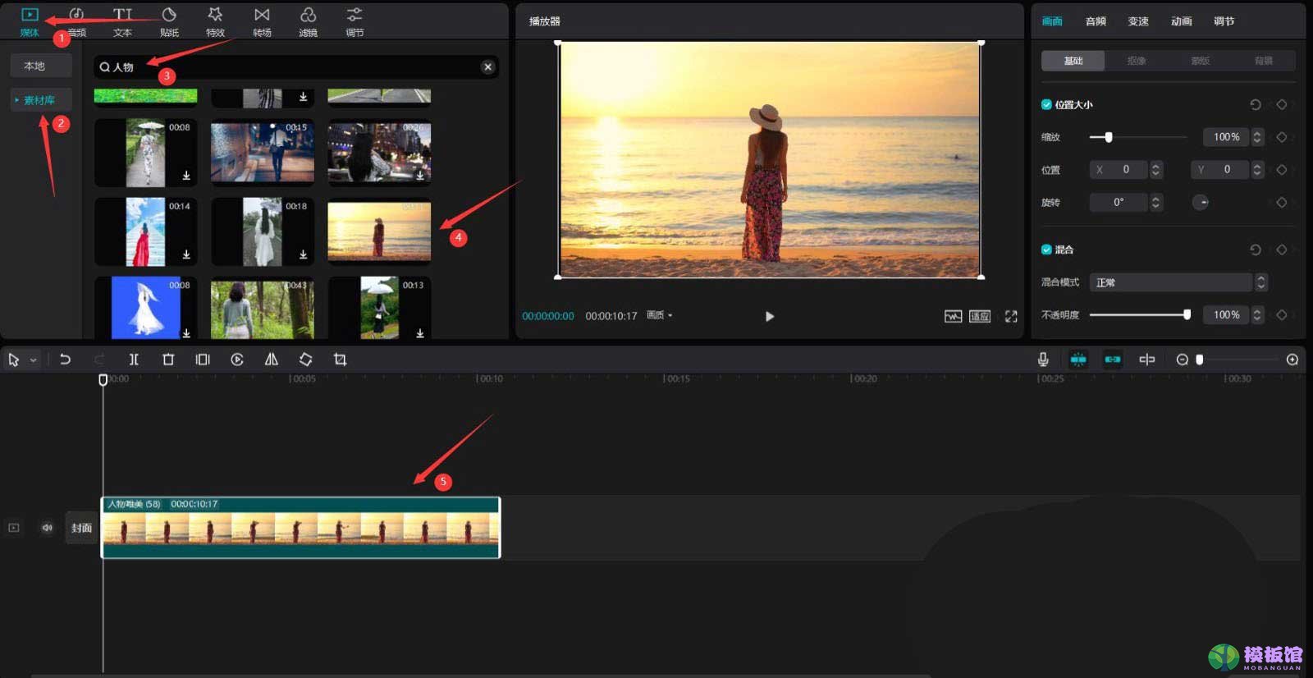
Task: Click the 不透明度 percentage stepper arrows
Action: pyautogui.click(x=1257, y=314)
